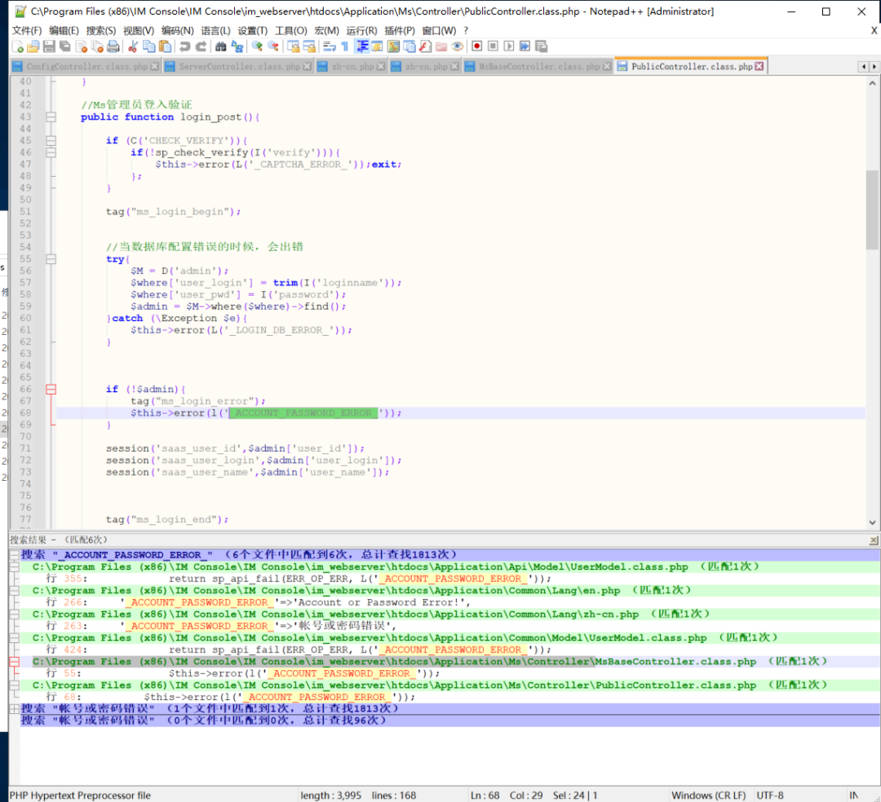Click the Close All files toolbar icon

[97, 46]
